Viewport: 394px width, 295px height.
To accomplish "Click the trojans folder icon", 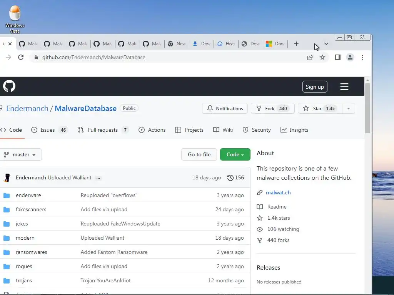I will pyautogui.click(x=7, y=281).
